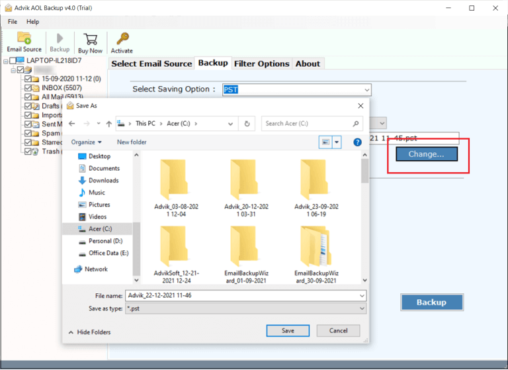The width and height of the screenshot is (508, 370).
Task: Open Save as type dropdown
Action: (x=362, y=308)
